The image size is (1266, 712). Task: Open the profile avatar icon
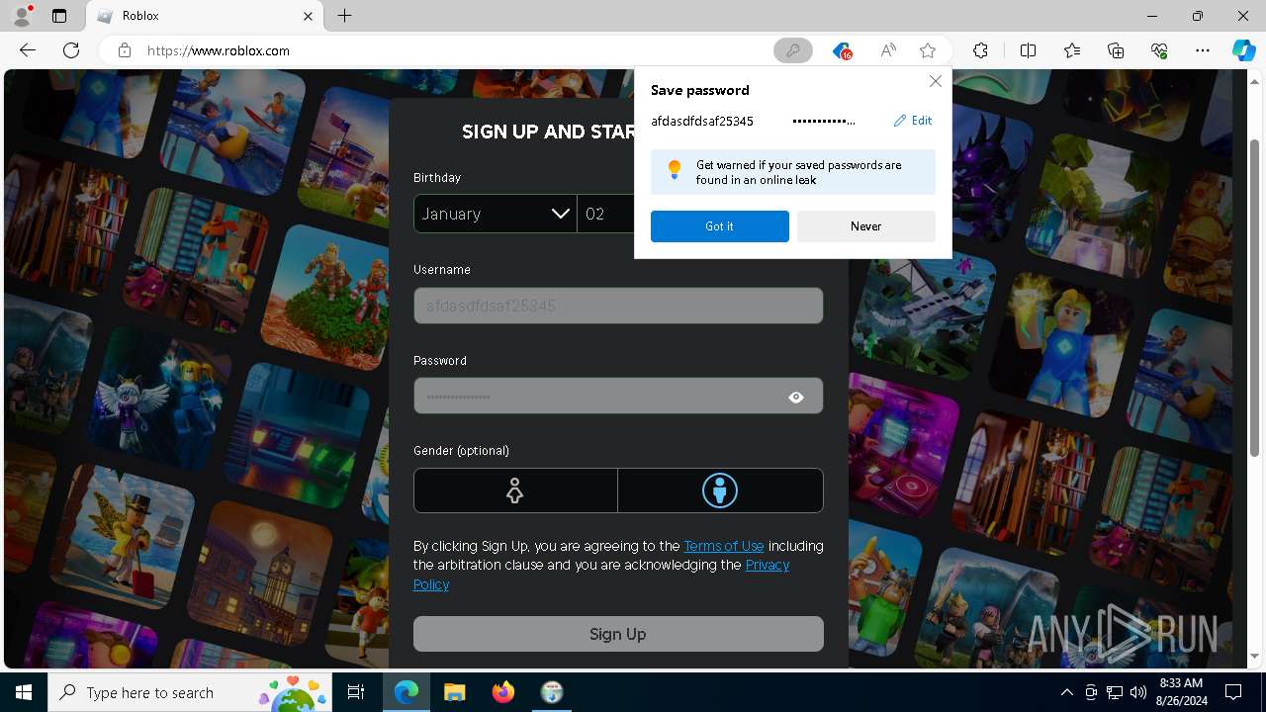point(22,16)
